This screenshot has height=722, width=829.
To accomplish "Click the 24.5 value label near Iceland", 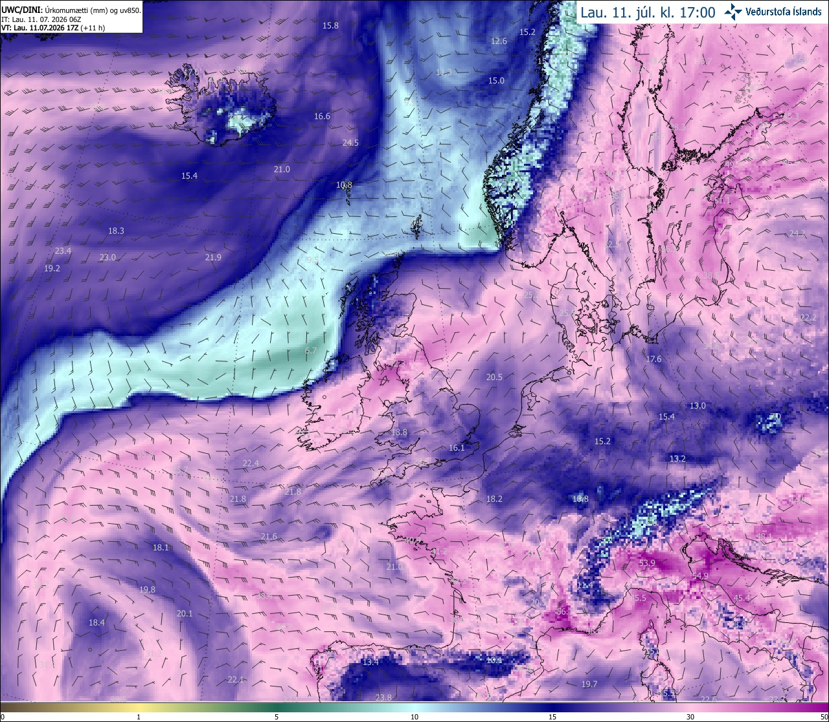I will [x=350, y=143].
